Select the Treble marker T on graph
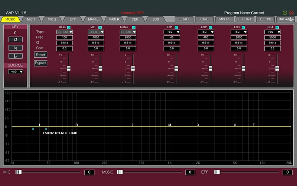The width and height of the screenshot is (297, 186). [x=254, y=125]
